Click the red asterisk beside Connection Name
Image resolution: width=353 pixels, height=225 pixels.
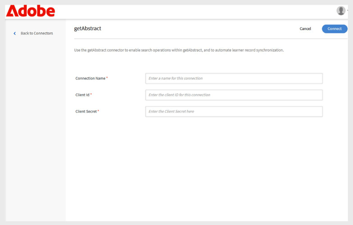click(x=107, y=78)
